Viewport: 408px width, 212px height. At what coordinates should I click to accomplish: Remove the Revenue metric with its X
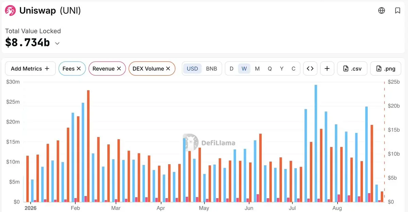119,69
